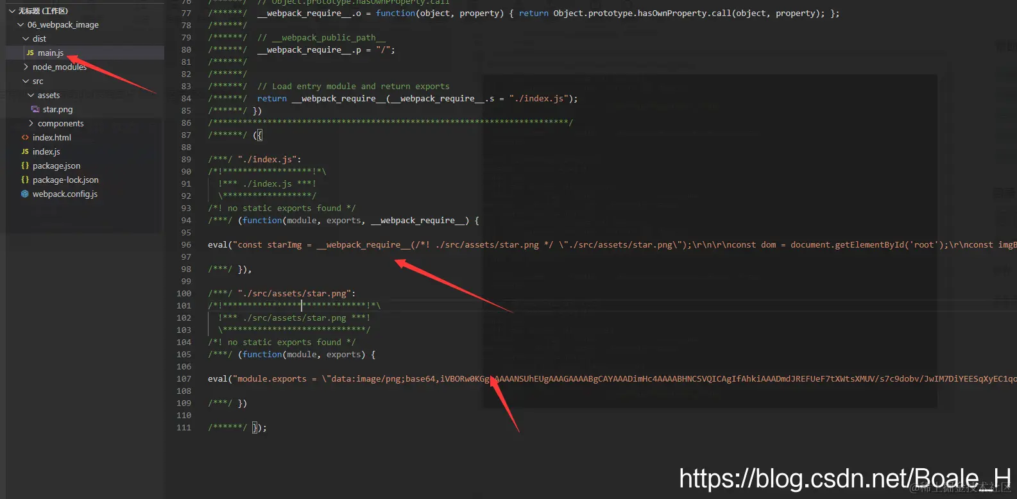Screen dimensions: 1017x499
Task: Click the HTML icon of index.html
Action: [x=25, y=138]
